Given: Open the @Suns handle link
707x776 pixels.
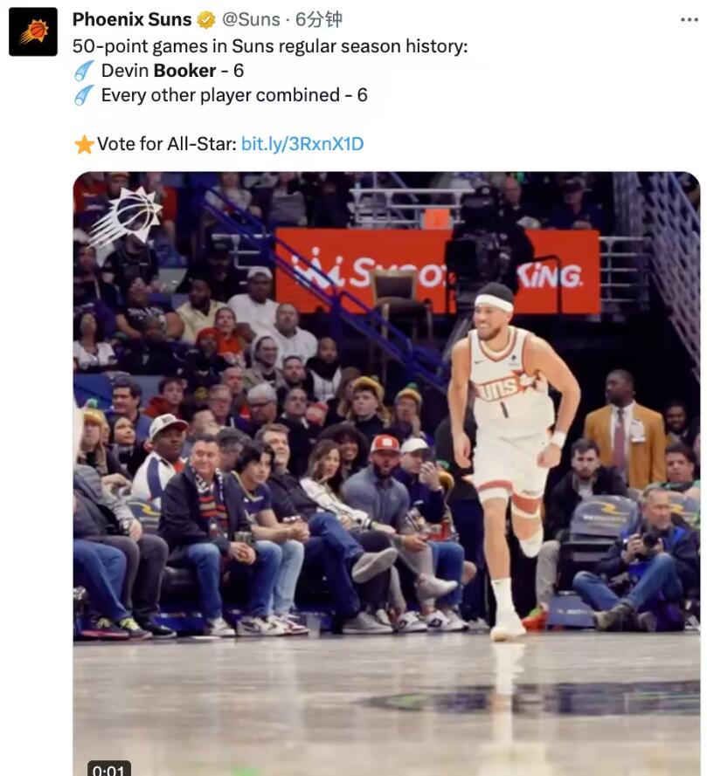Looking at the screenshot, I should click(x=251, y=19).
